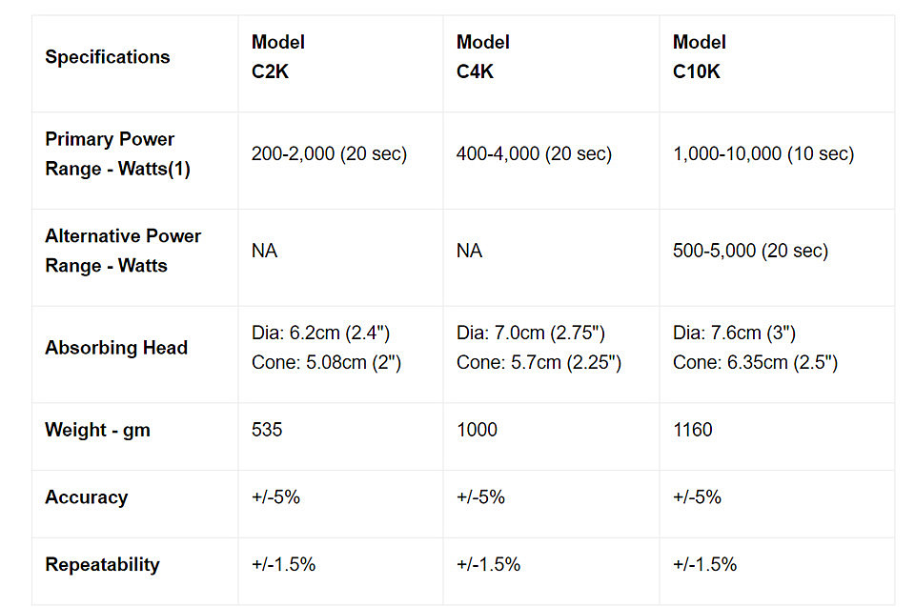Viewport: 915px width, 607px height.
Task: Click the Cone: 6.35cm (2.5") text
Action: (755, 362)
